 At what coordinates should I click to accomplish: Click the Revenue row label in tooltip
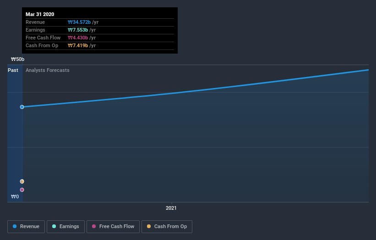[35, 22]
